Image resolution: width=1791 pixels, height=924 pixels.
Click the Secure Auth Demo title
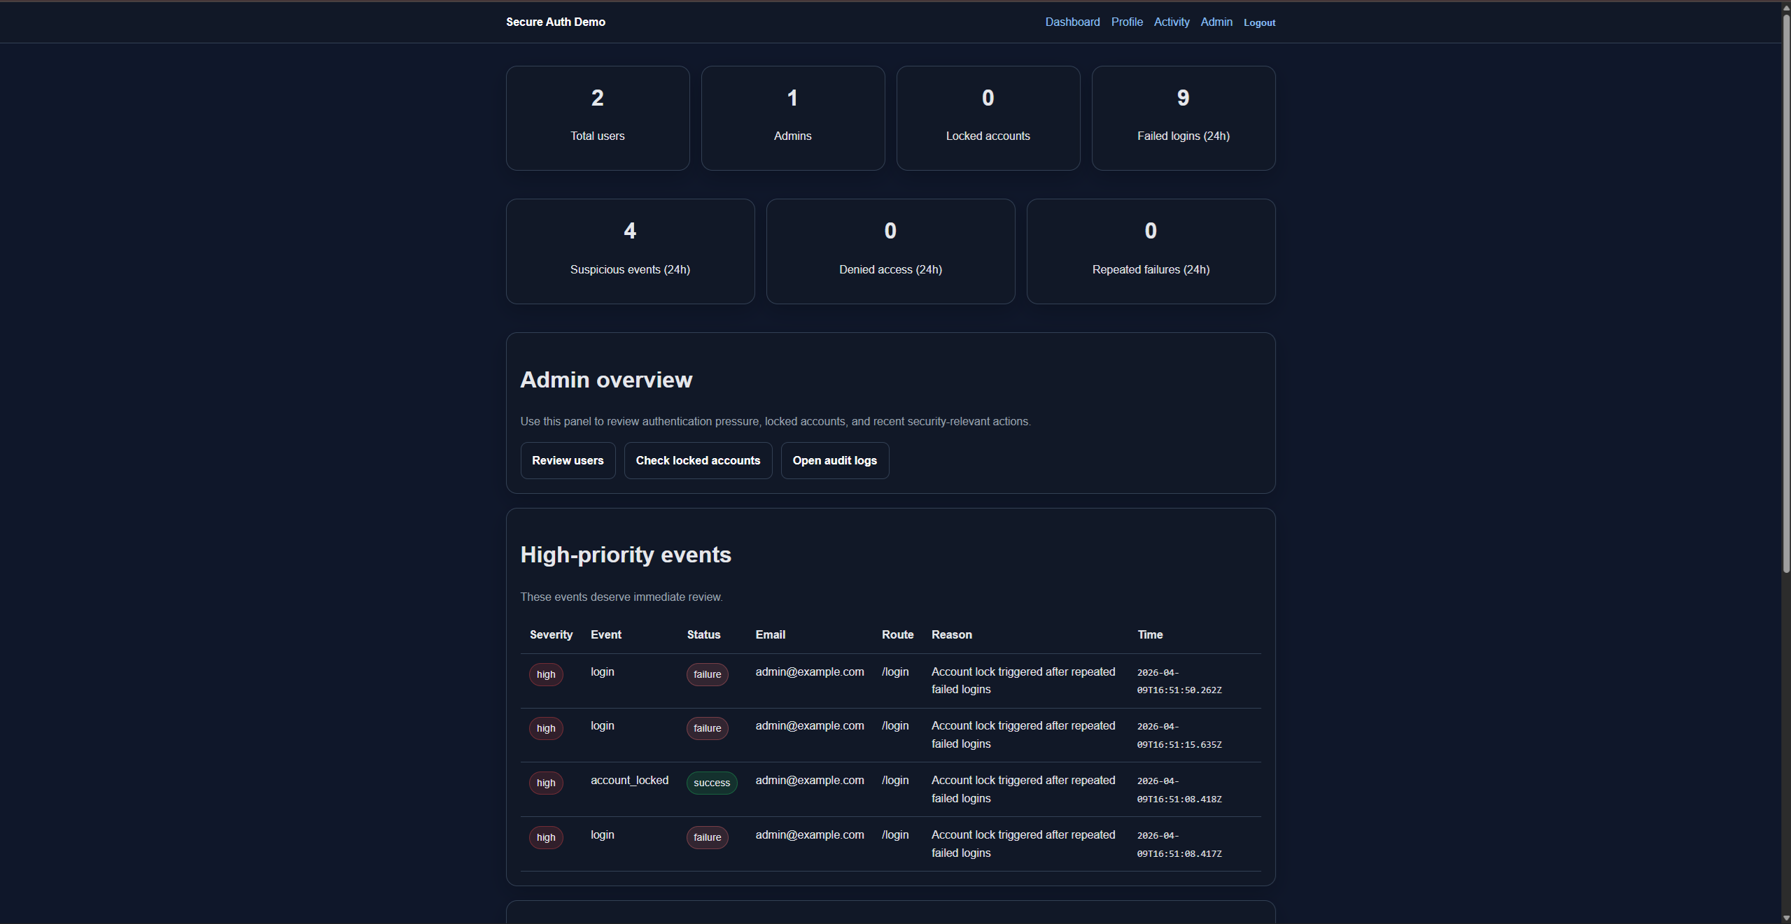556,22
